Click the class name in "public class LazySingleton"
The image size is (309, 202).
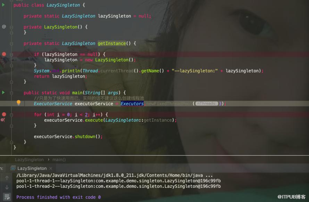click(63, 5)
